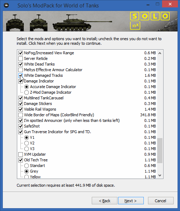Select Accurate Damage Indicator radio button

click(26, 87)
